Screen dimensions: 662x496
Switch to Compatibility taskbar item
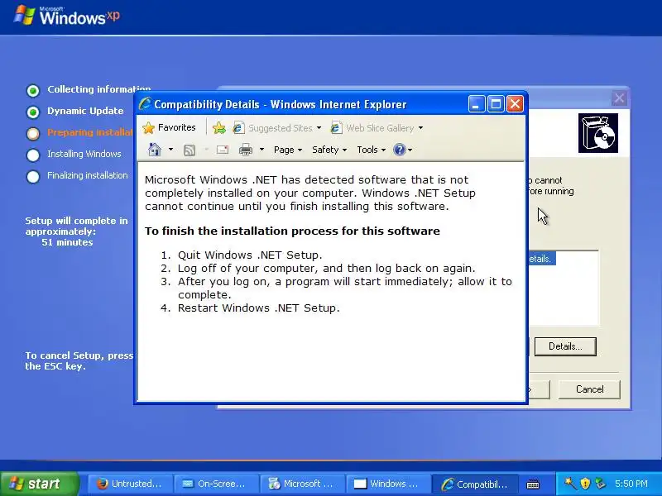pos(475,484)
